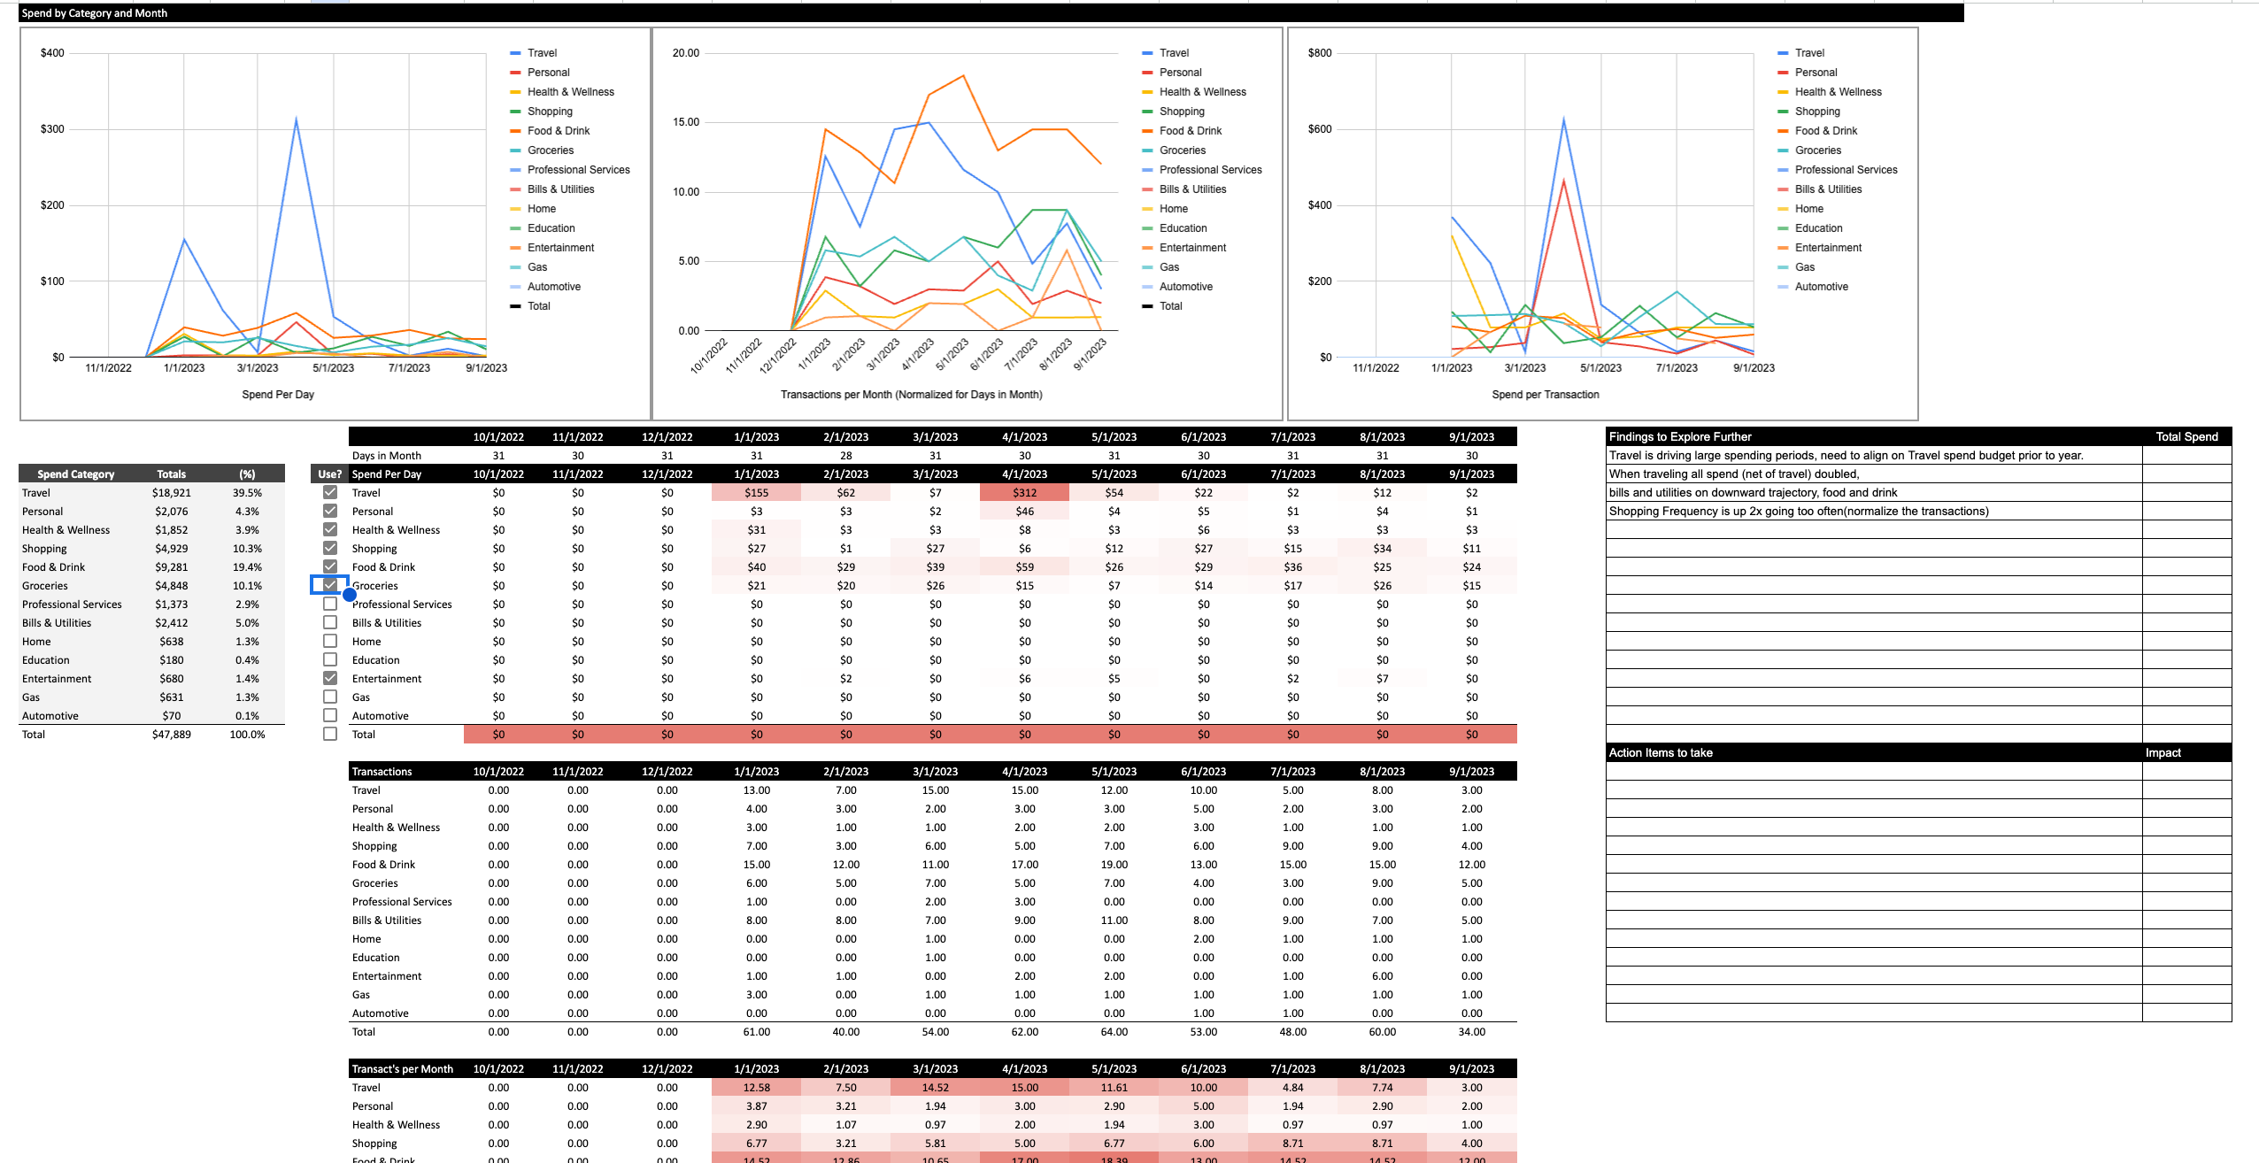Screen dimensions: 2259x1163
Task: Check the Gas row Use? checkbox
Action: click(x=330, y=697)
